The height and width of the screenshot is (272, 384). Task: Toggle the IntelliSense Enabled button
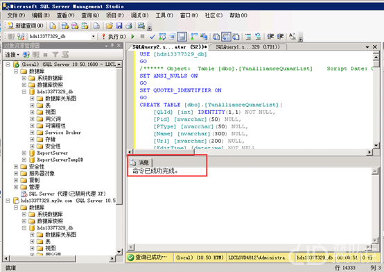click(x=182, y=37)
